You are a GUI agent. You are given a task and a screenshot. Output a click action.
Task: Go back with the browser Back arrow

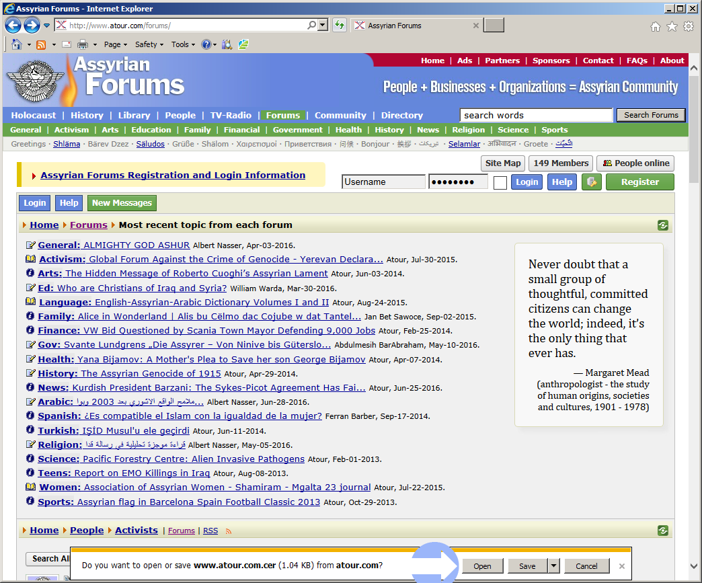13,25
